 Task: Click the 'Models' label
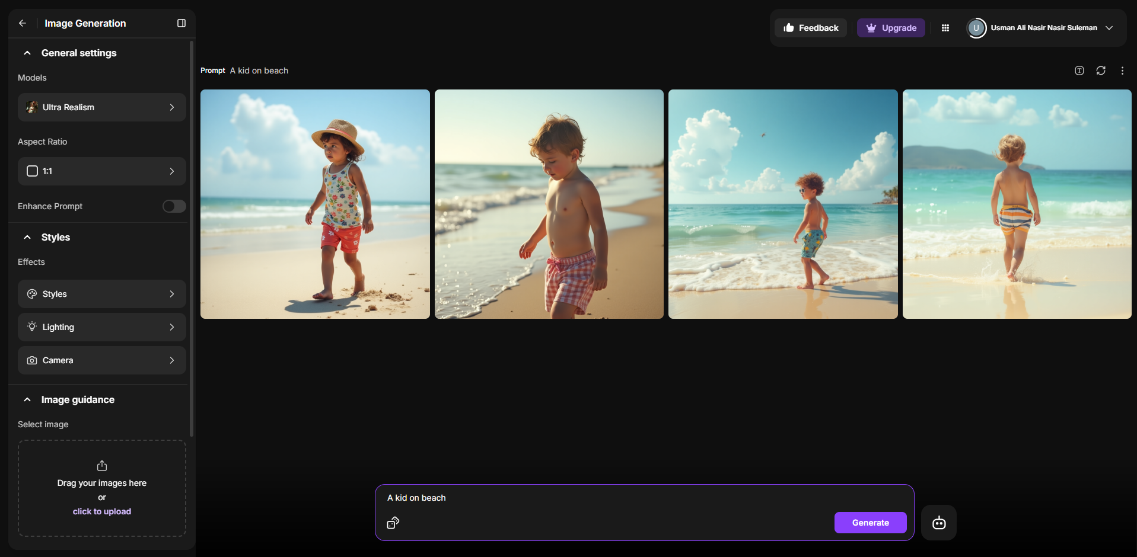tap(32, 78)
